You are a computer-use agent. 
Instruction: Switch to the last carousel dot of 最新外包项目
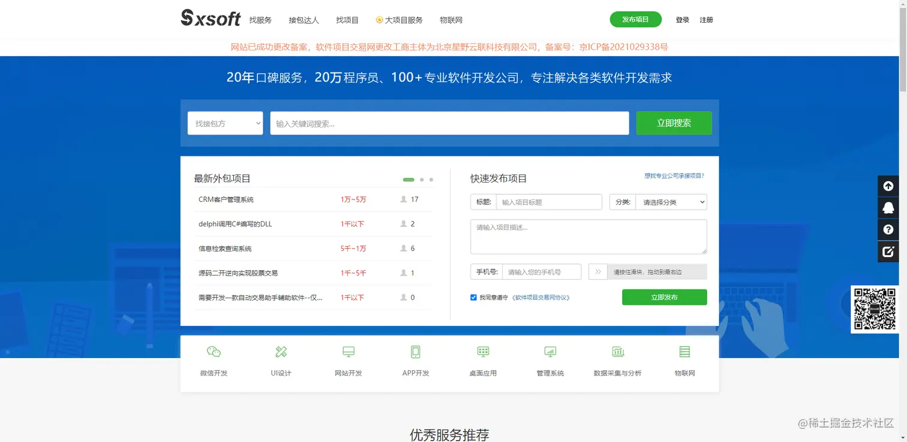(431, 180)
